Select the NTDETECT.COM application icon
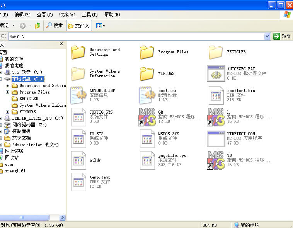This screenshot has height=228, width=293. [216, 139]
